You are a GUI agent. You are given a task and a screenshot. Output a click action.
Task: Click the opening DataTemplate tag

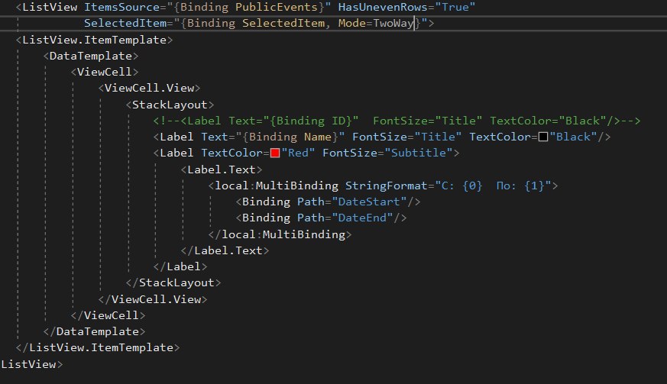[91, 56]
